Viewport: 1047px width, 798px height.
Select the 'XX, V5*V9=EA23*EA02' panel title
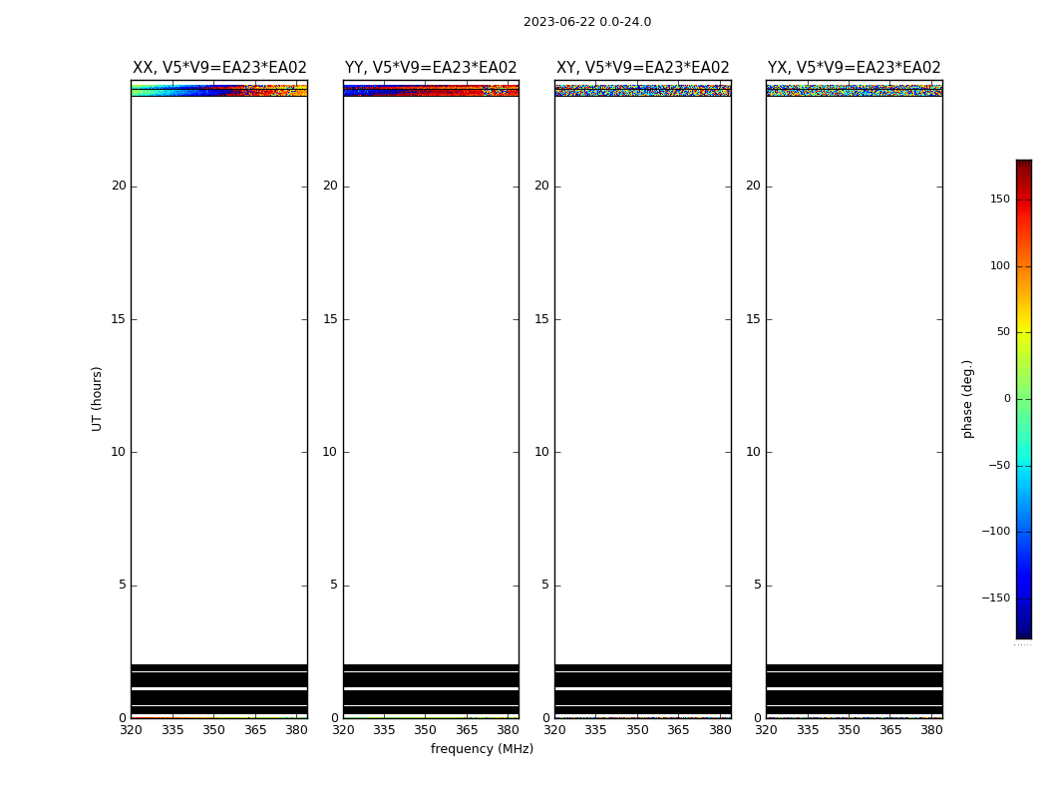tap(219, 68)
